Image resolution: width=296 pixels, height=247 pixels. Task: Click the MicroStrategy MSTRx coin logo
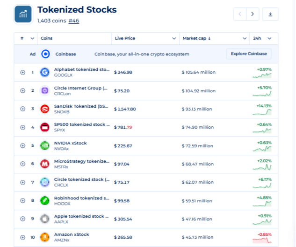point(45,164)
